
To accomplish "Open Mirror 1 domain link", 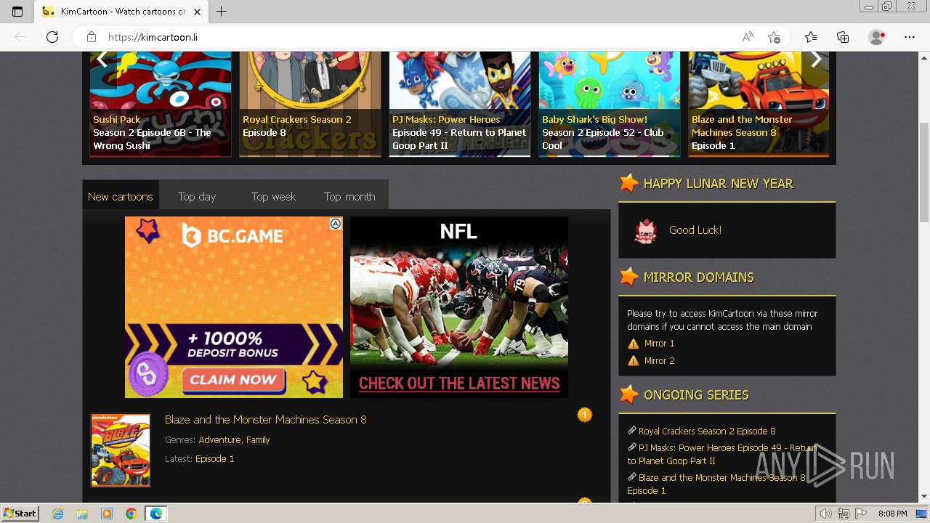I will point(660,343).
